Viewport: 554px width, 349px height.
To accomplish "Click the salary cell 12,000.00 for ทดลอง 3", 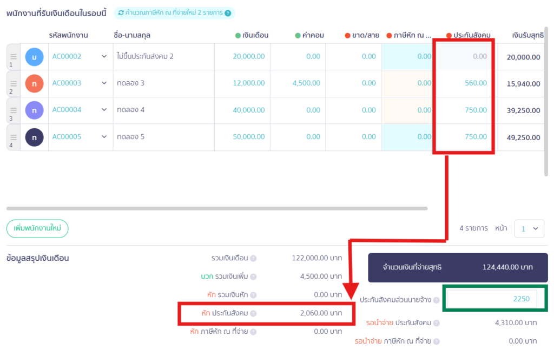I will point(248,83).
